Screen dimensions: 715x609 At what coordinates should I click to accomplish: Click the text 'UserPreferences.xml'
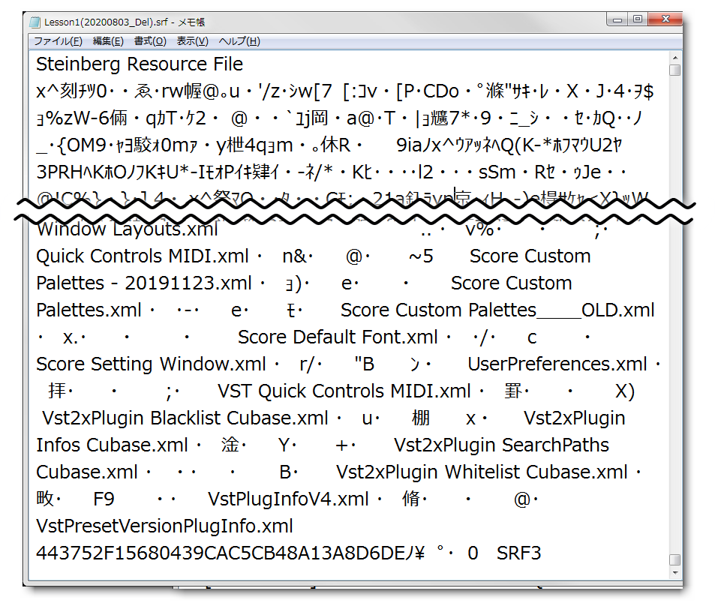557,364
